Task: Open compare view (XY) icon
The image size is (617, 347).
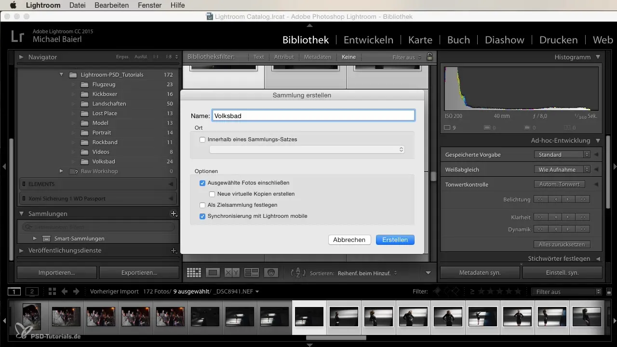Action: [x=232, y=273]
